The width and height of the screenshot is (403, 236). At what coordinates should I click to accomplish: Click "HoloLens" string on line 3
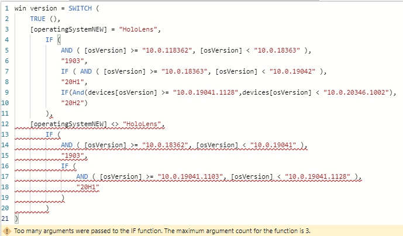[138, 30]
